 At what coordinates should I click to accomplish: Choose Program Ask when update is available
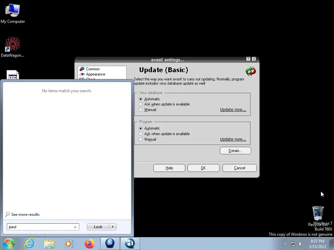(x=164, y=134)
